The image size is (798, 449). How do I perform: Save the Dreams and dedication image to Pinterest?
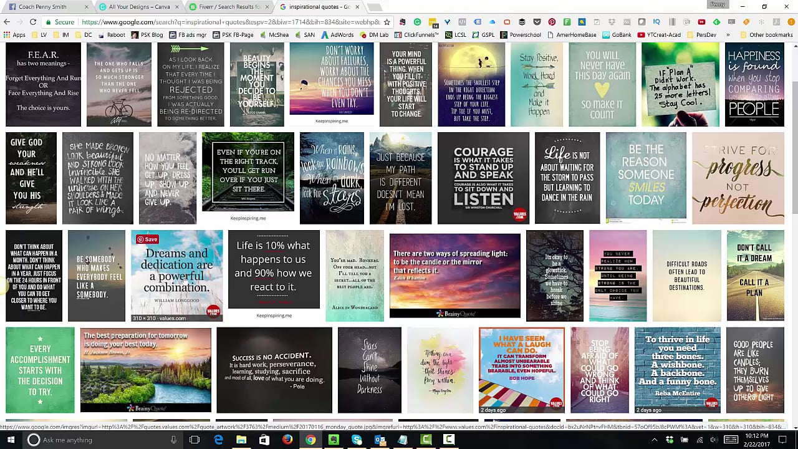tap(147, 239)
